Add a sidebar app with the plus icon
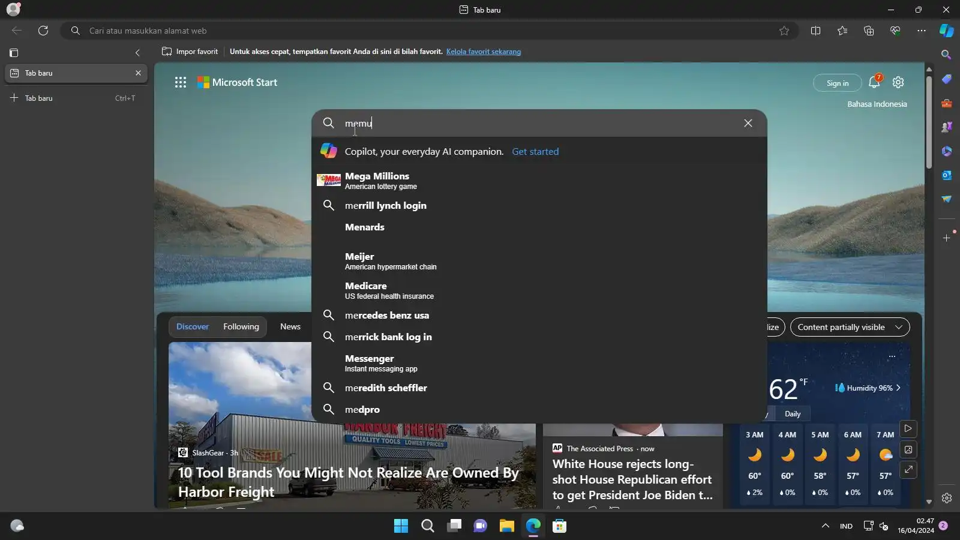This screenshot has width=960, height=540. (x=946, y=238)
